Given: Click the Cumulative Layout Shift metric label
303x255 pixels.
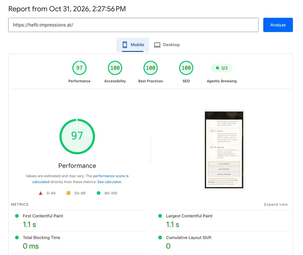Looking at the screenshot, I should click(188, 238).
